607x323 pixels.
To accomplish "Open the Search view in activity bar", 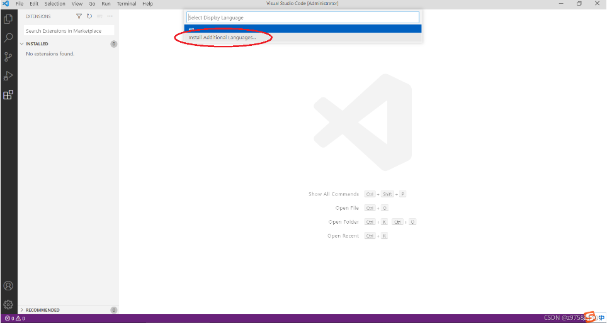I will coord(8,38).
